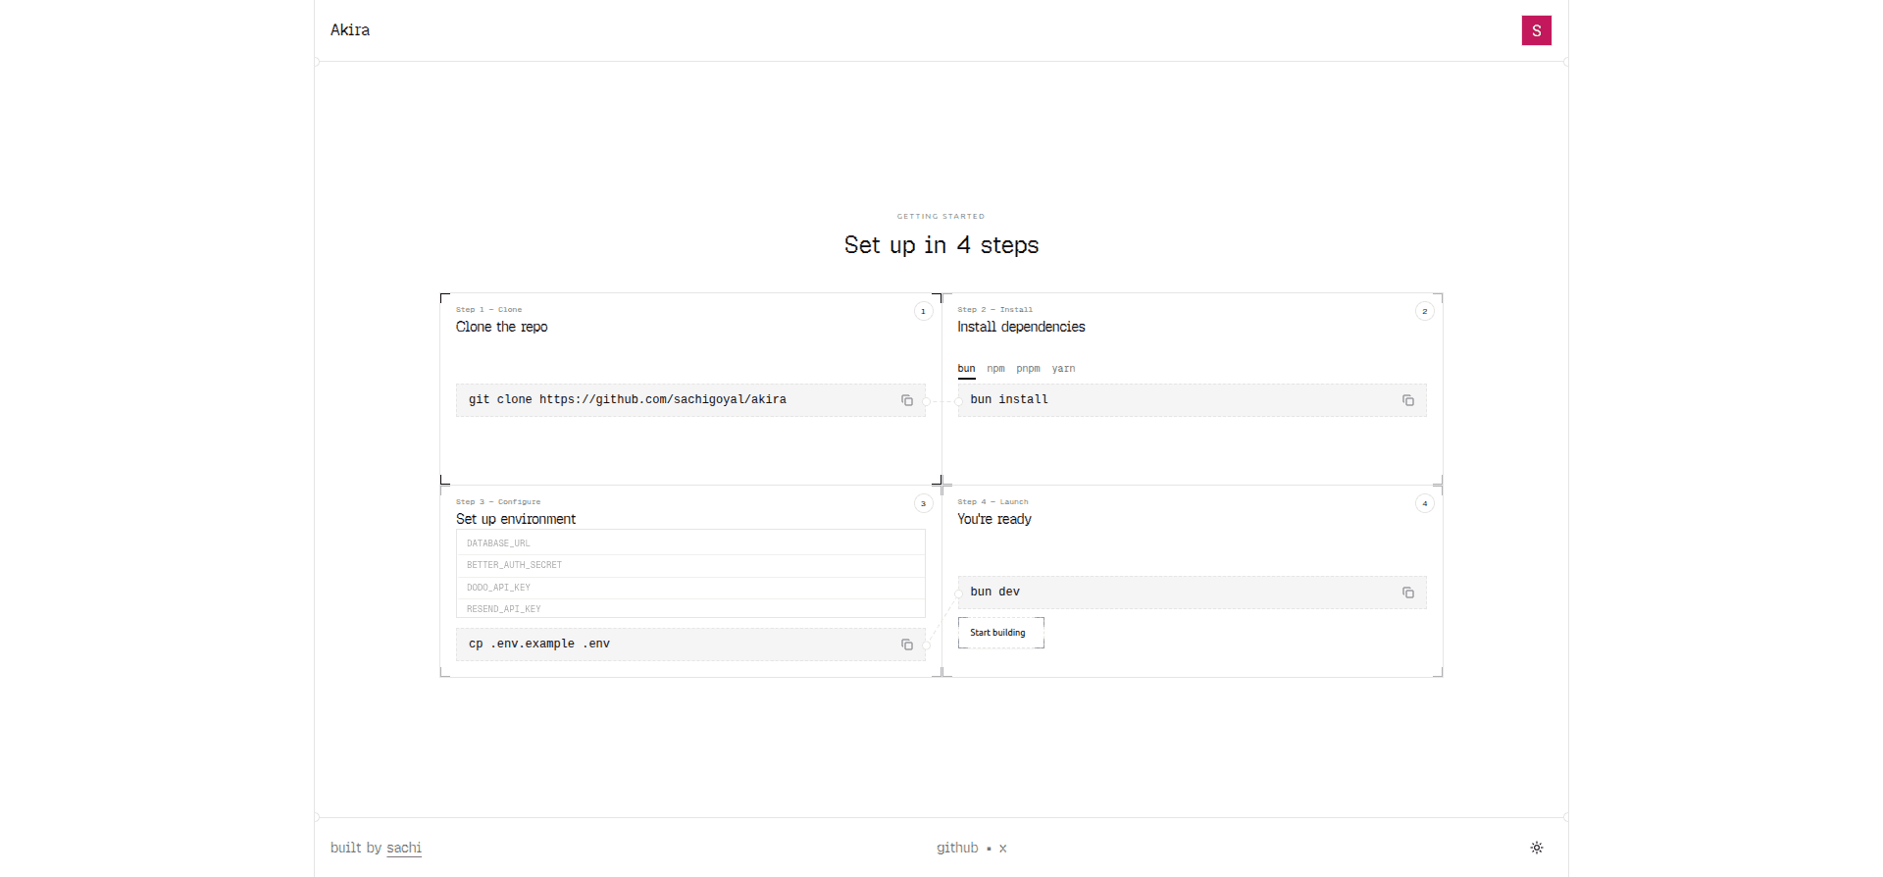Open the sachi author link
The image size is (1883, 877).
tap(403, 848)
